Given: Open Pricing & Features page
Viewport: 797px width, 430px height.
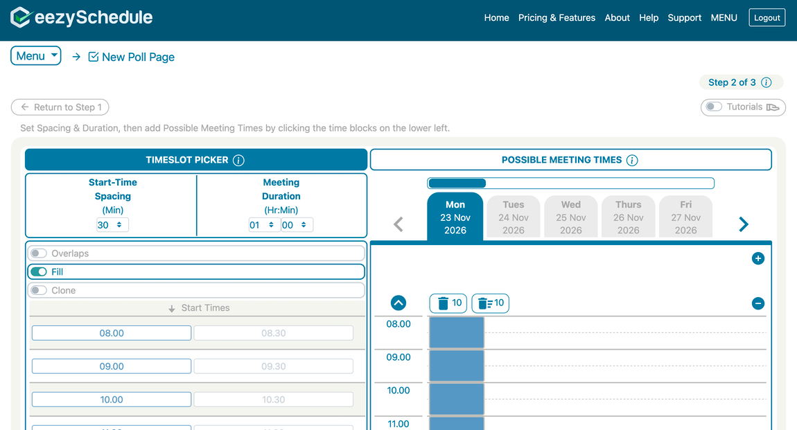Looking at the screenshot, I should (557, 18).
